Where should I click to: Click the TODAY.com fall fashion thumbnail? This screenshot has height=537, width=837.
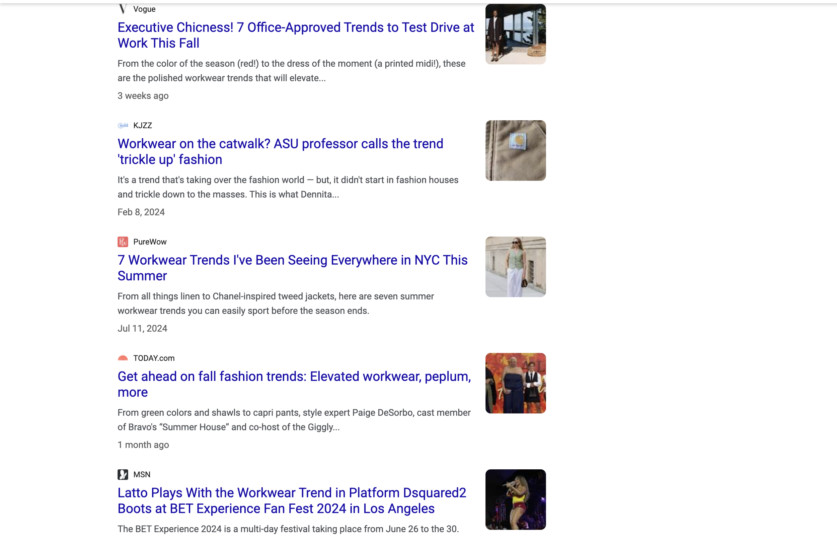click(515, 383)
